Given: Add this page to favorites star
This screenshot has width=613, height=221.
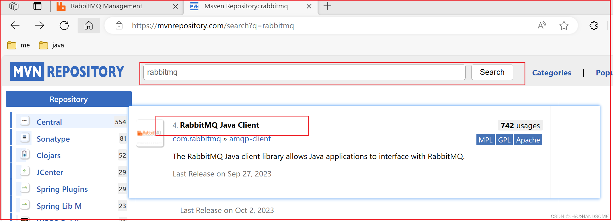Looking at the screenshot, I should coord(564,25).
